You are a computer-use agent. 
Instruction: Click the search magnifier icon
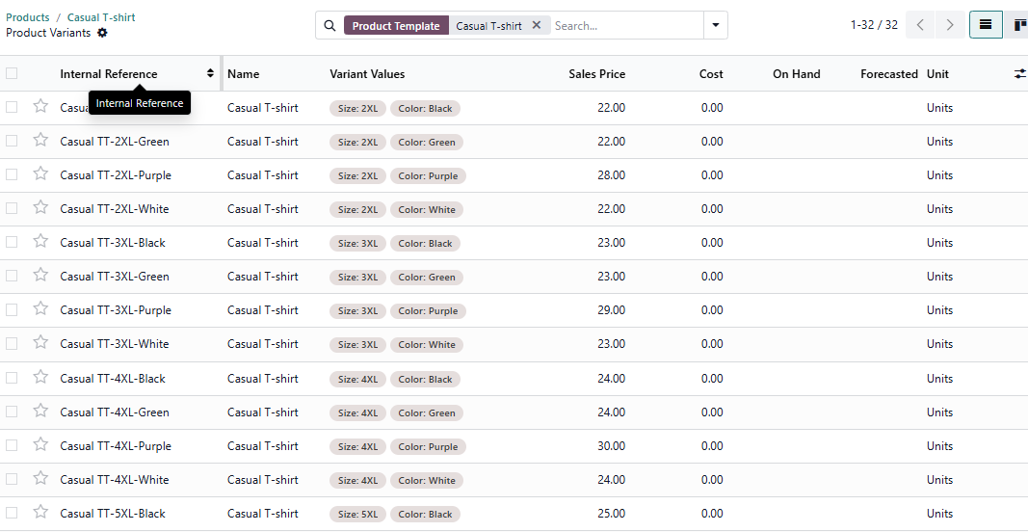(329, 26)
